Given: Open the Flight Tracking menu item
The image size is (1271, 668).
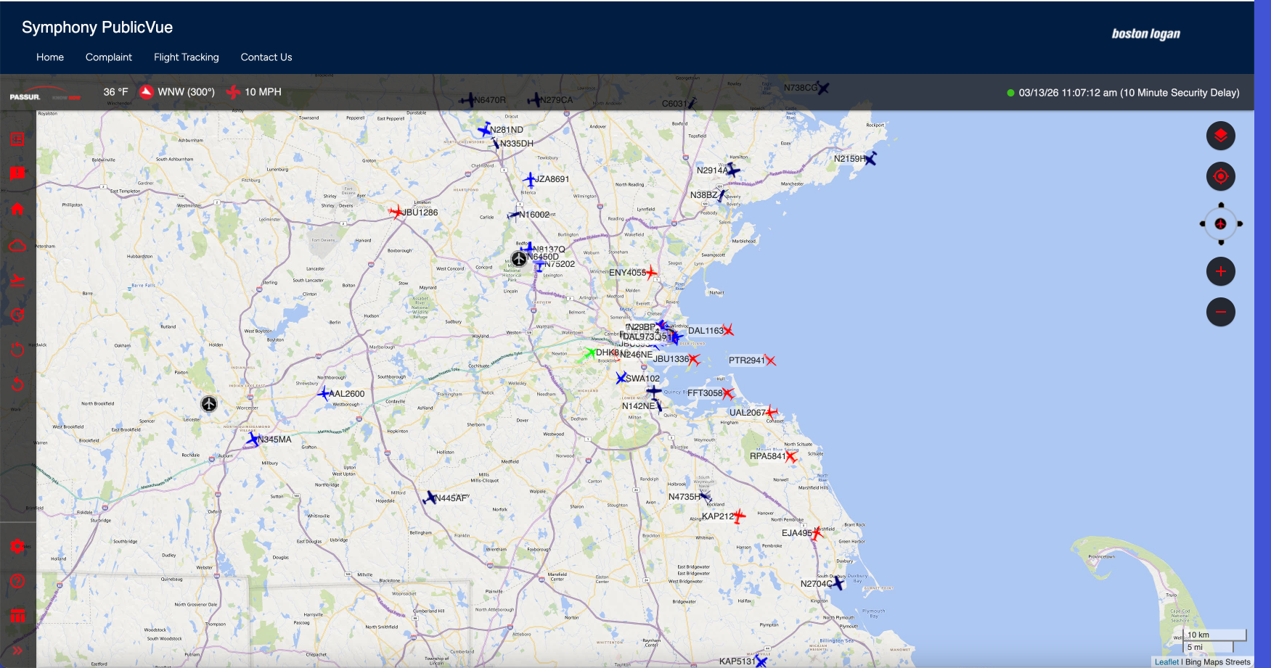Looking at the screenshot, I should pos(186,57).
